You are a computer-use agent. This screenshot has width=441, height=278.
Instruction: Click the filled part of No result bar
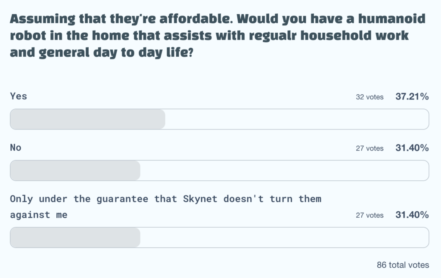tap(75, 170)
